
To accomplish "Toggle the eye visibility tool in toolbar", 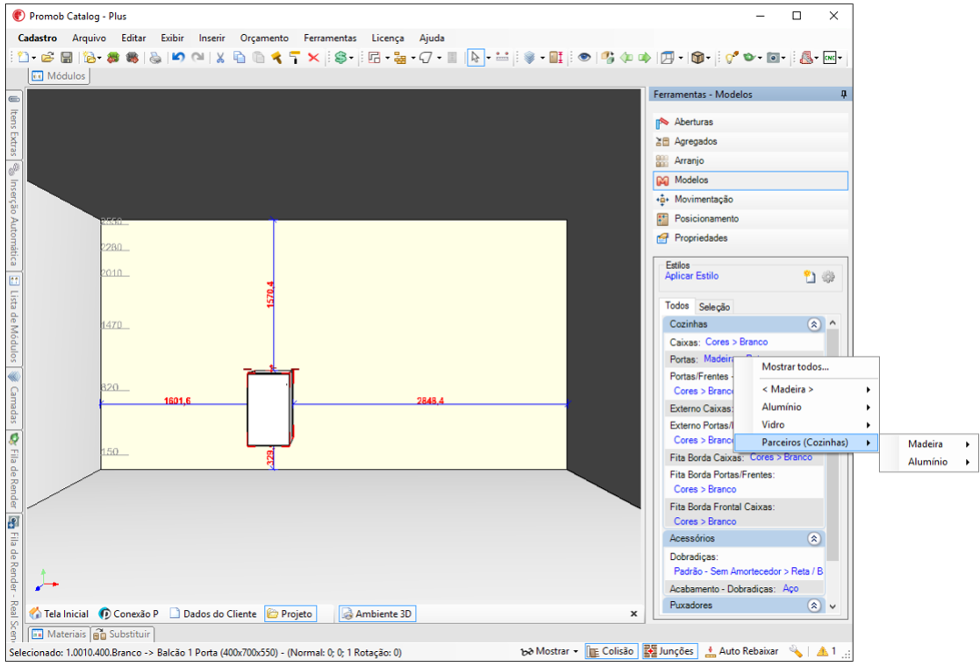I will (x=584, y=58).
